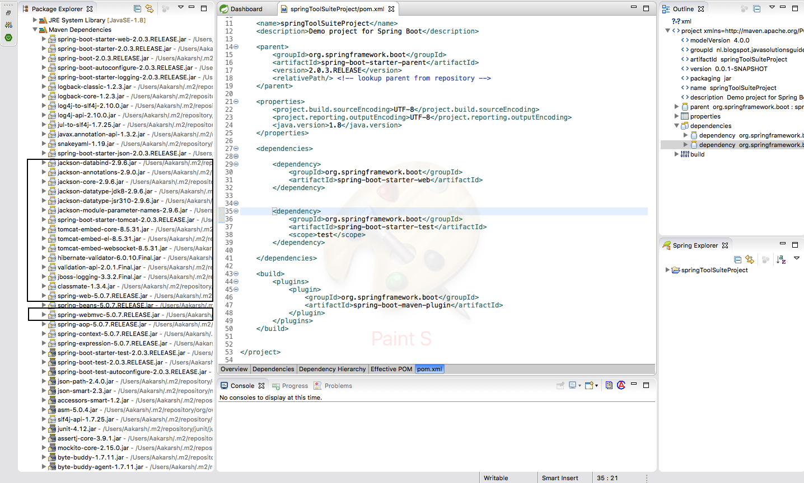Fold the build element at line 43
Image resolution: width=804 pixels, height=483 pixels.
[x=236, y=274]
